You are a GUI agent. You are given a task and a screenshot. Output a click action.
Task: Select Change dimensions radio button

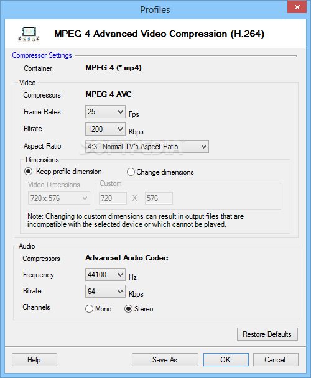160,172
